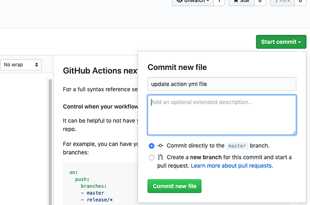Click the pull request icon beside new branch
The image size is (310, 205).
click(x=160, y=157)
